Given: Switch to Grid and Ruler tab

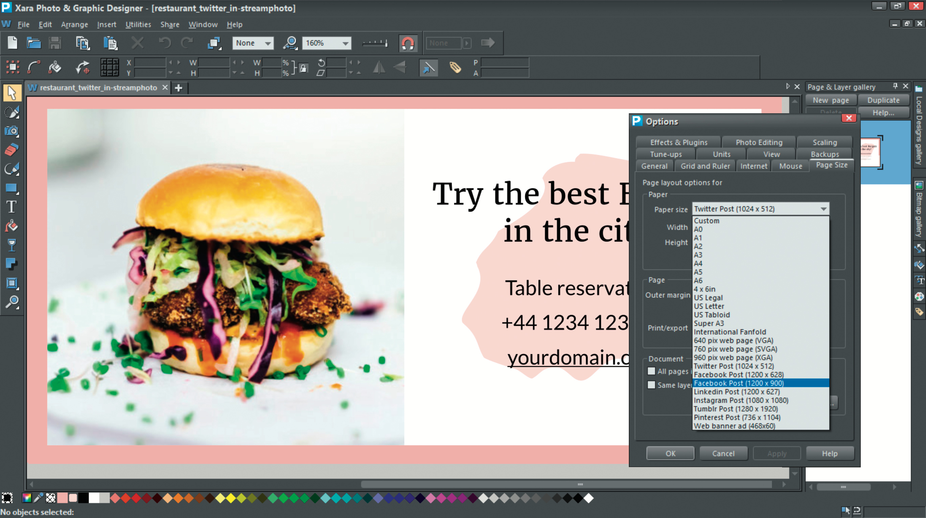Looking at the screenshot, I should click(x=705, y=166).
